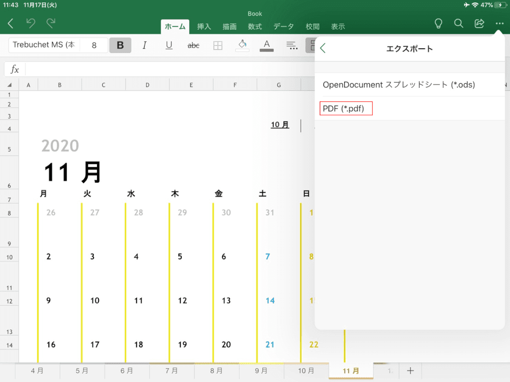Change the font size 8 field
This screenshot has height=382, width=510.
94,45
